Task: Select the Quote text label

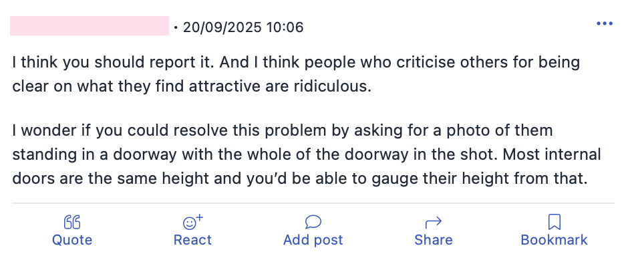Action: pyautogui.click(x=72, y=240)
